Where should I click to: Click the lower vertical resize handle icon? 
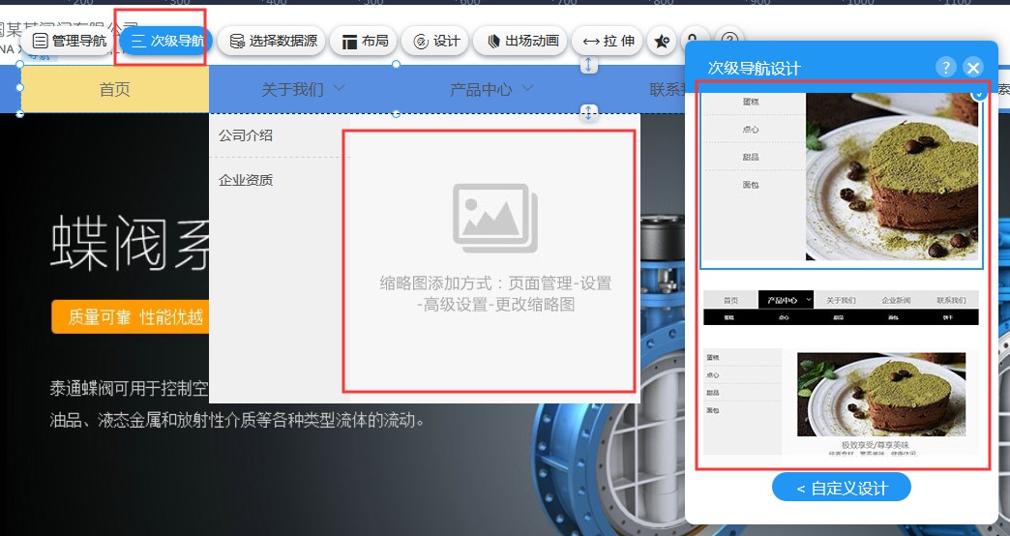pos(589,113)
